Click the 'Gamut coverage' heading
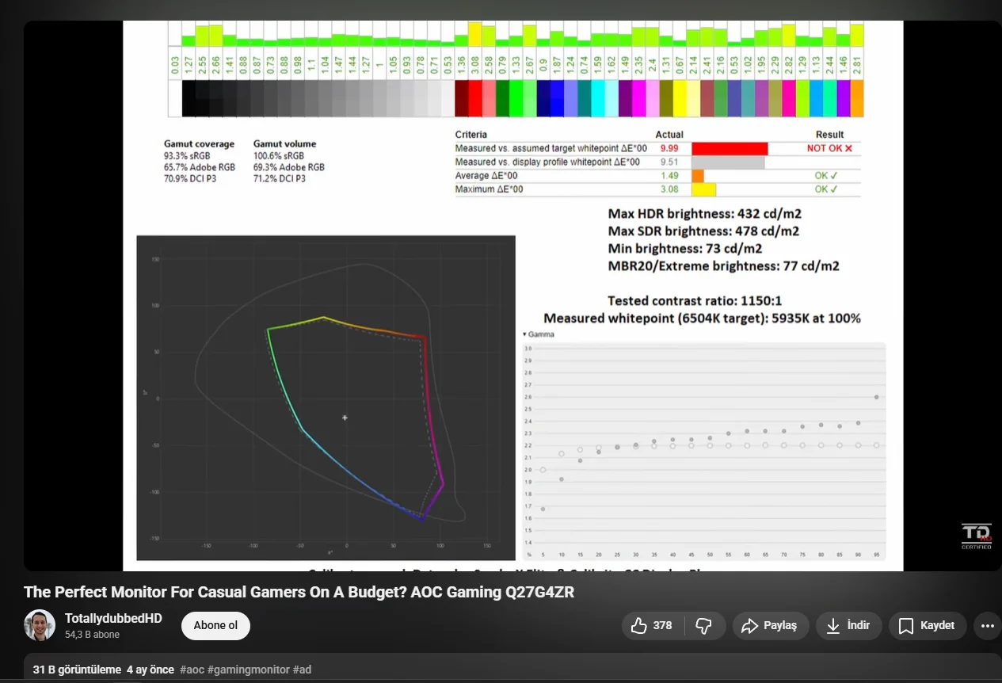 click(x=199, y=144)
